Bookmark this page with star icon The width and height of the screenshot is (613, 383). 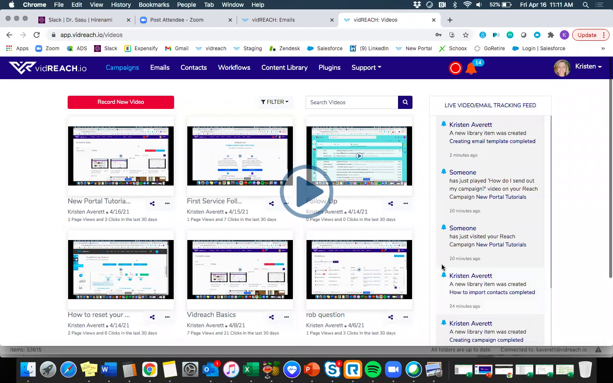pos(466,35)
